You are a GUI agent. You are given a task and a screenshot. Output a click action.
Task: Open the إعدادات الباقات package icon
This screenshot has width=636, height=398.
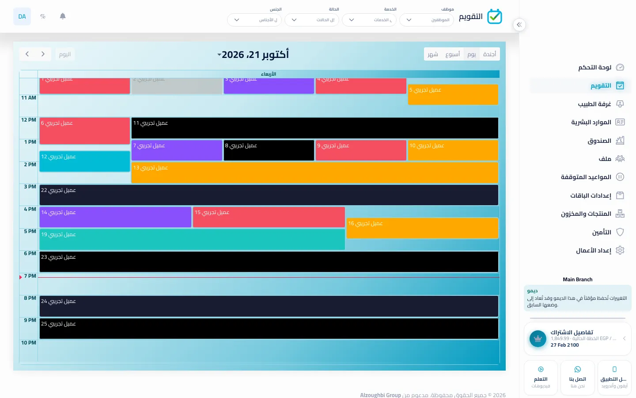620,195
